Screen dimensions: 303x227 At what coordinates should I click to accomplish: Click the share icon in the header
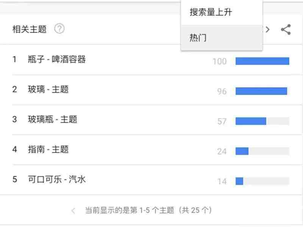286,30
